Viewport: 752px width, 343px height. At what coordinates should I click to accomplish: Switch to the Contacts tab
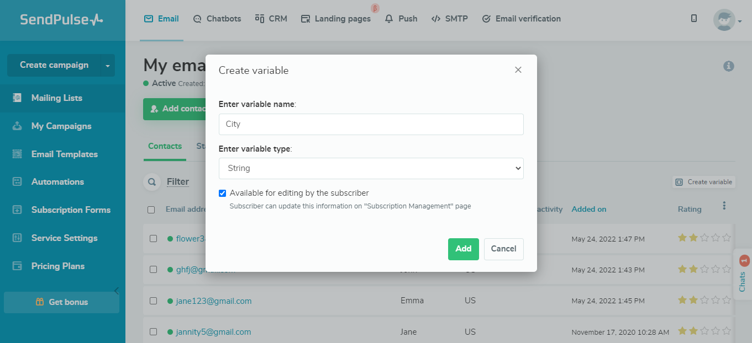tap(165, 146)
